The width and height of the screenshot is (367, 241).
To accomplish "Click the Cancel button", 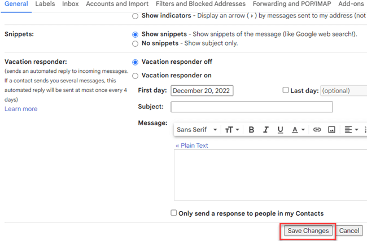I will click(349, 231).
